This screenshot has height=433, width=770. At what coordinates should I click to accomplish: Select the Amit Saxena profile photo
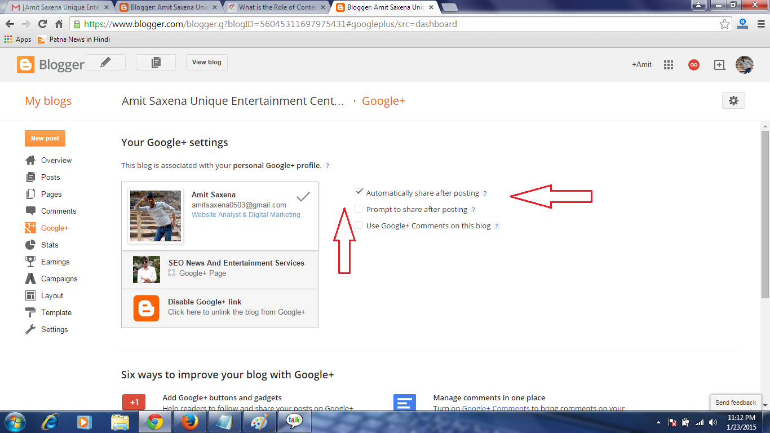click(x=156, y=216)
